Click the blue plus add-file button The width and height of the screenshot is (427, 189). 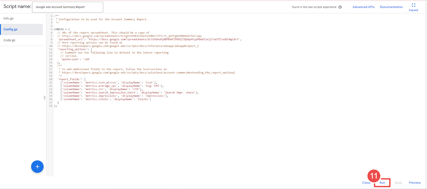(37, 167)
